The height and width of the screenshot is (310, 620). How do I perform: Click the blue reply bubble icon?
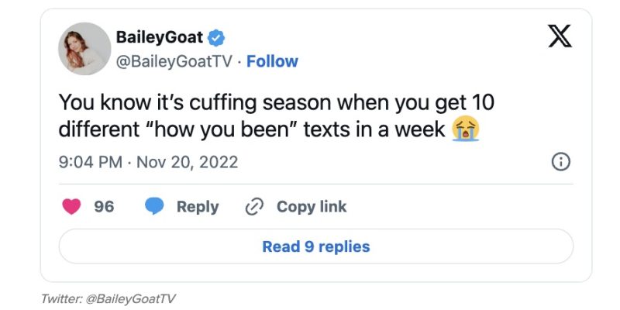pyautogui.click(x=154, y=206)
